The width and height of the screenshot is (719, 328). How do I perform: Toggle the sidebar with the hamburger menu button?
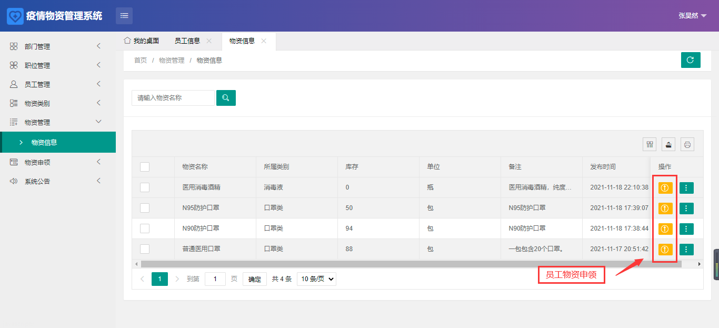point(124,16)
